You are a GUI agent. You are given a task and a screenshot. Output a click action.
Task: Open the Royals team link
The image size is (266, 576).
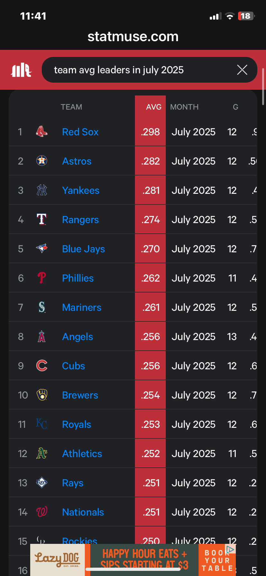76,424
